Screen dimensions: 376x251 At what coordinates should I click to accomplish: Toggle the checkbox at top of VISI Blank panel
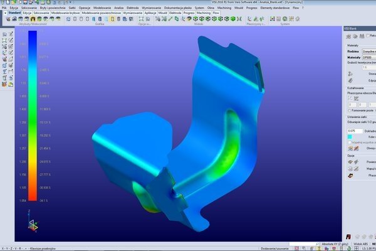(368, 36)
